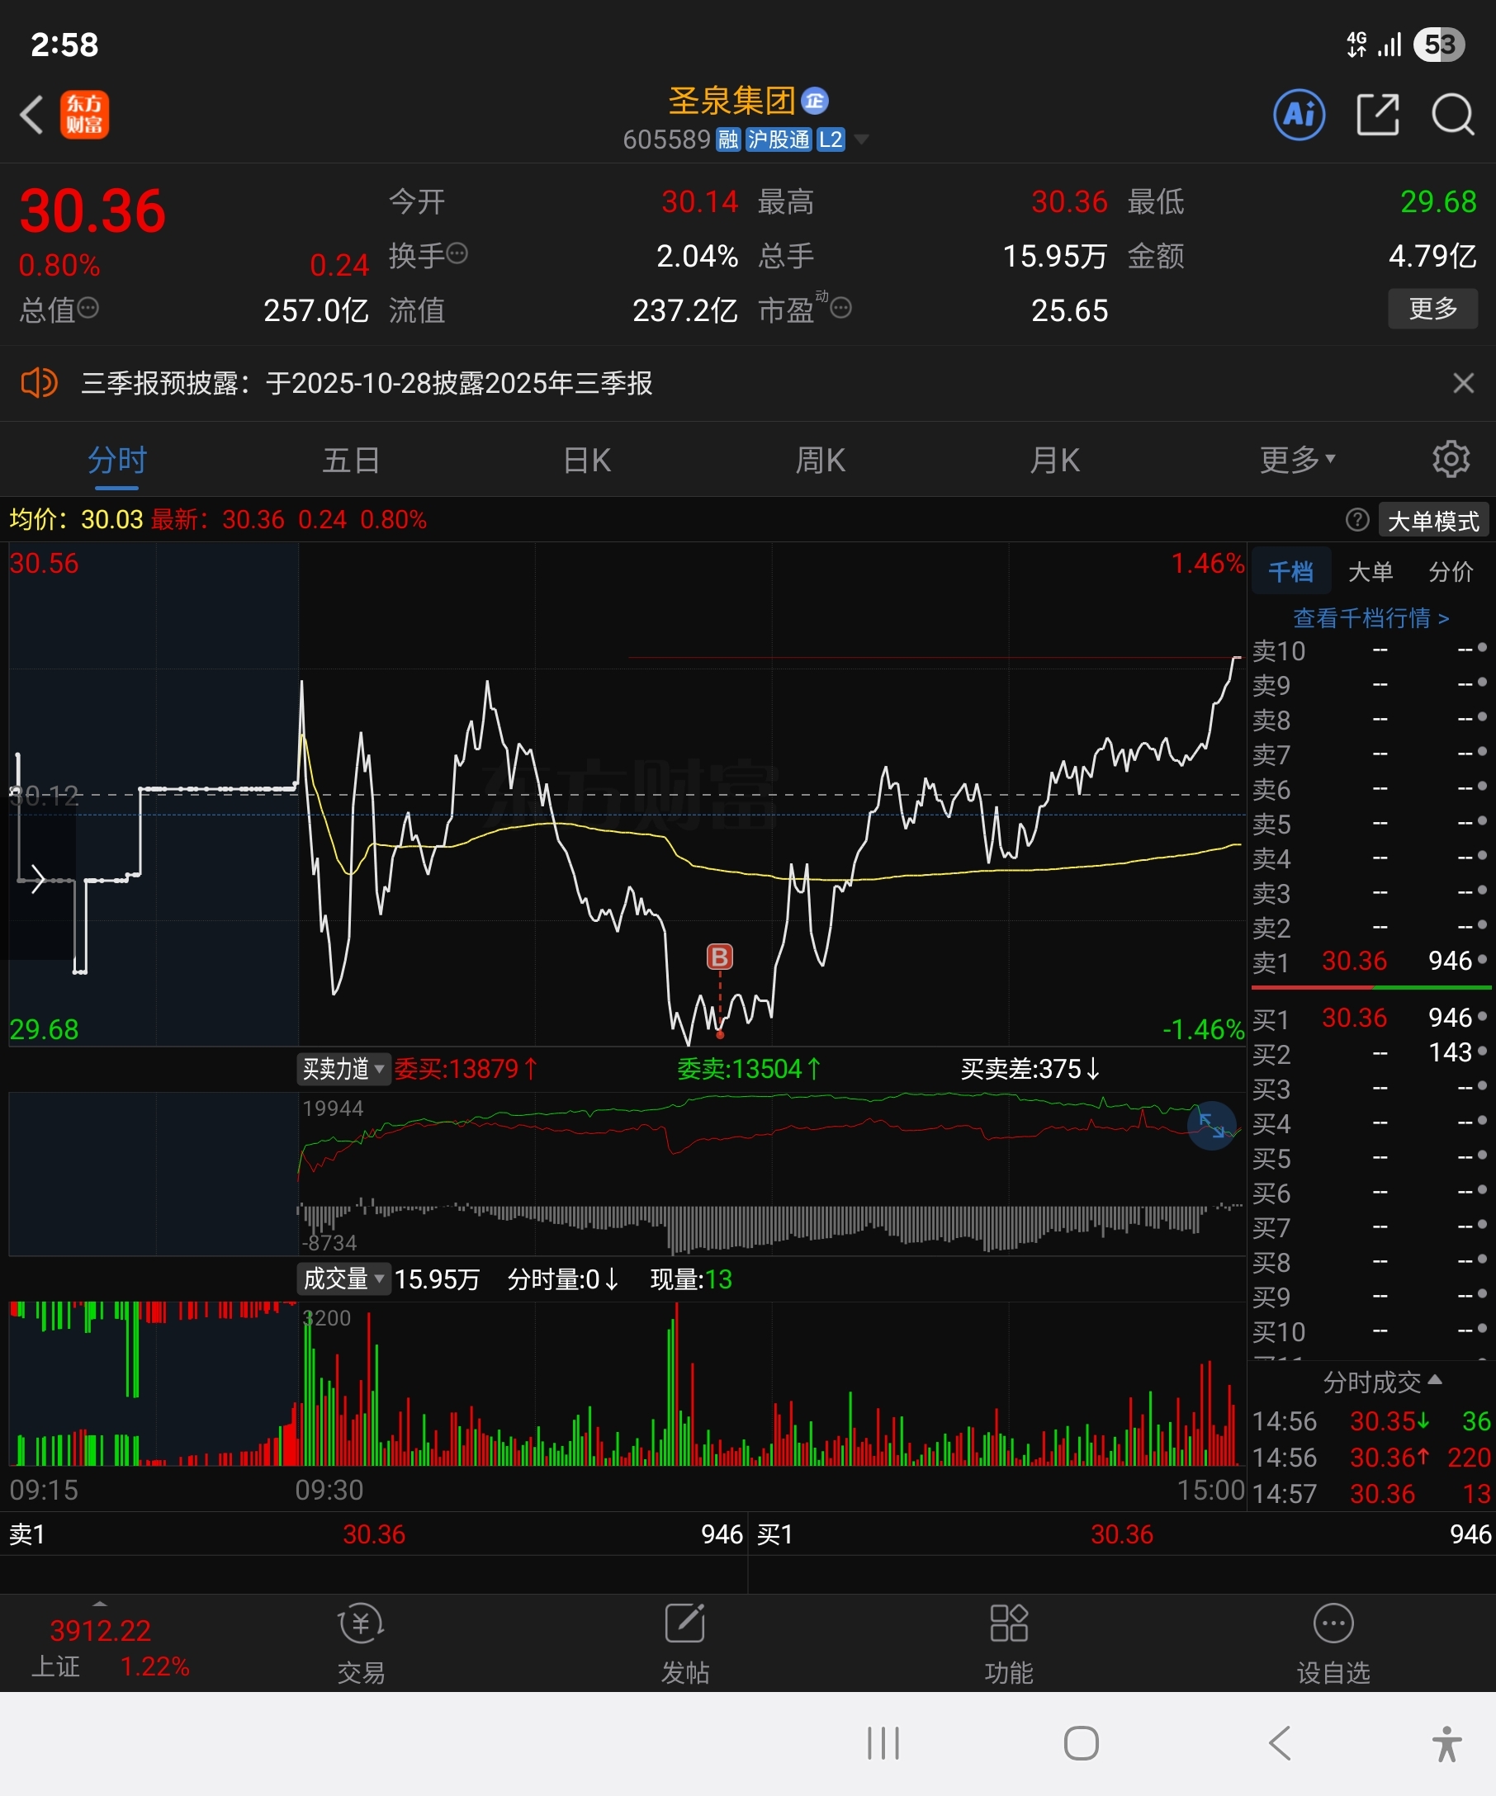This screenshot has width=1496, height=1796.
Task: Select the 大单 tab
Action: [1371, 570]
